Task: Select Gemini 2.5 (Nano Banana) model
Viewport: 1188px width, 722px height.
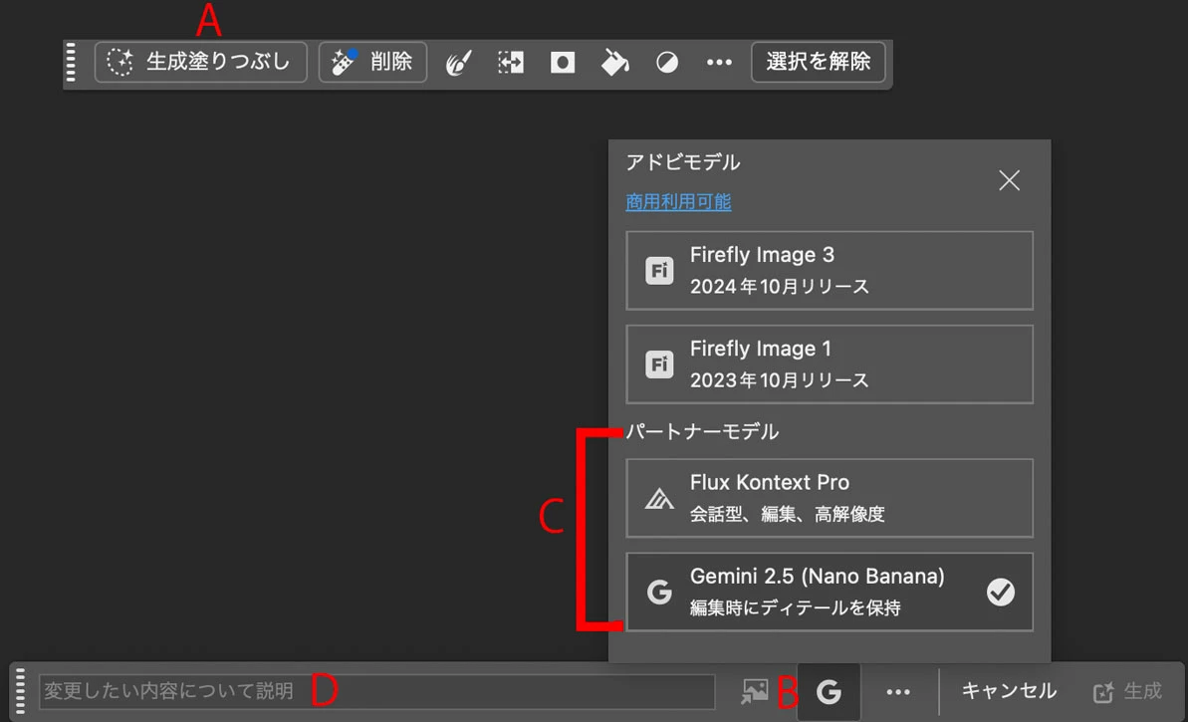Action: [x=830, y=592]
